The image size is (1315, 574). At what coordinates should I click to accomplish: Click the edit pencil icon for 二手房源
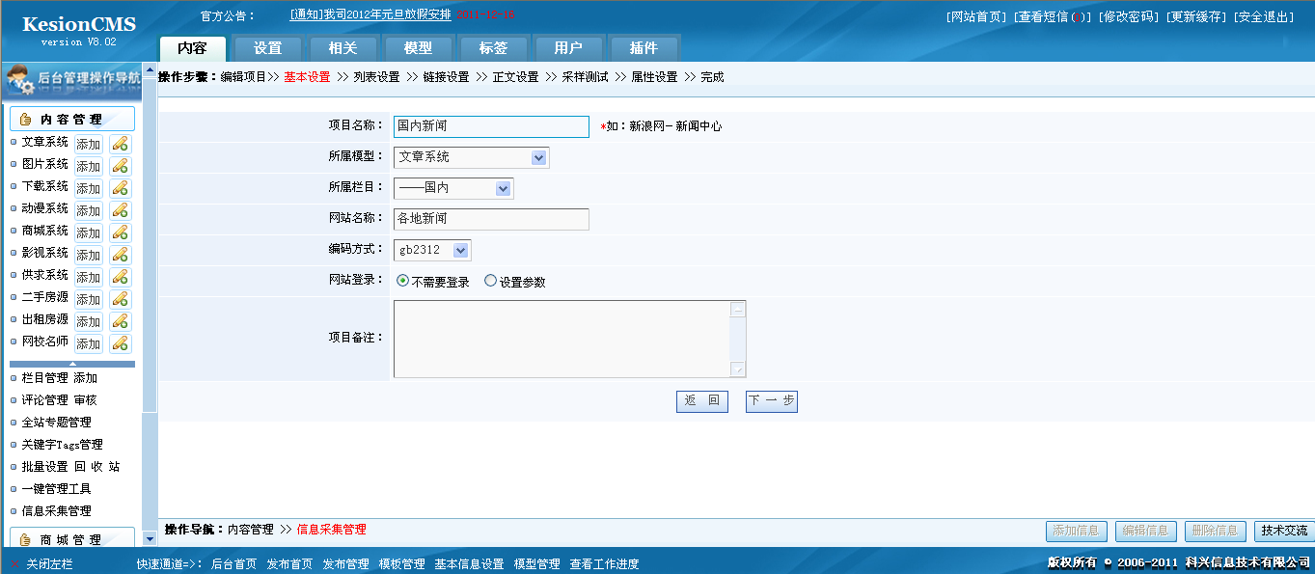click(121, 299)
